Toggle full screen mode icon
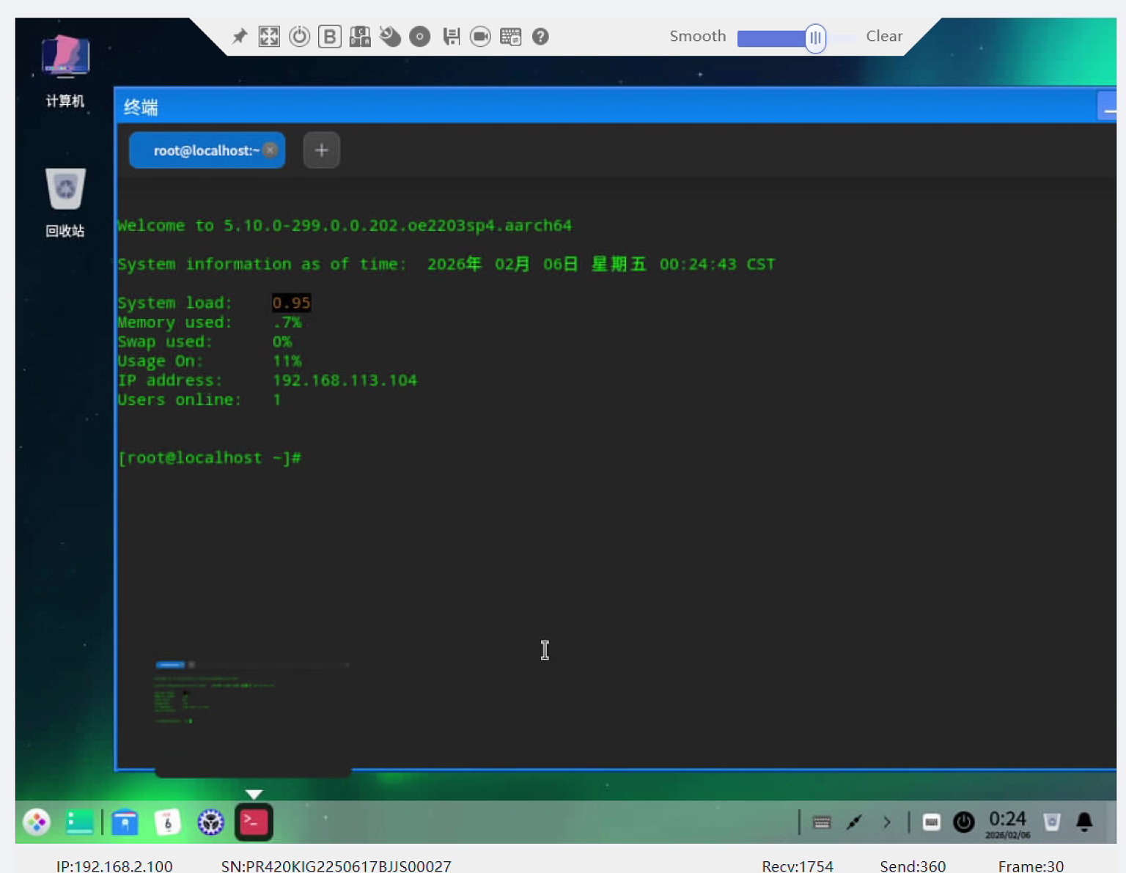Viewport: 1126px width, 873px height. 269,37
